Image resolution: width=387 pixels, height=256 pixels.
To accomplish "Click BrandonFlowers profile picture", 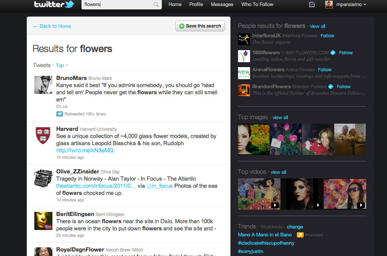I will point(244,90).
